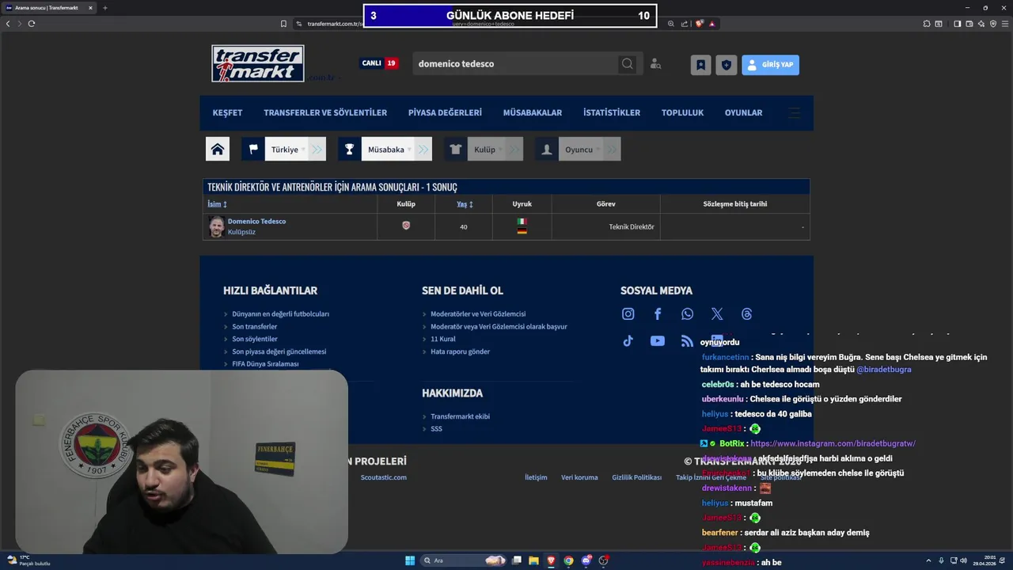1013x570 pixels.
Task: Open Moderatörler ve Veri Gözlemcisi link
Action: 478,313
